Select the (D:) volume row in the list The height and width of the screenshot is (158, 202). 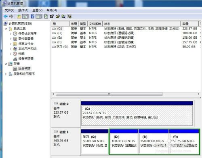(126, 33)
